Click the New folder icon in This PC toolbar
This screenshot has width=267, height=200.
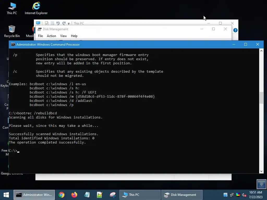click(x=52, y=23)
